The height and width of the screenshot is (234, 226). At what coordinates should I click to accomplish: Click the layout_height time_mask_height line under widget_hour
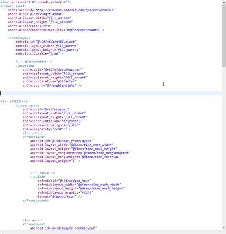coord(81,189)
